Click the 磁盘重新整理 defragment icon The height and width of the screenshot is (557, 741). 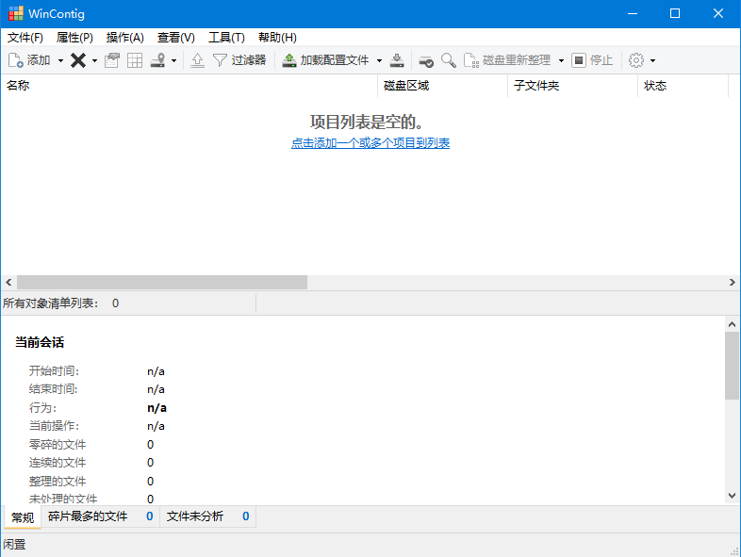471,60
